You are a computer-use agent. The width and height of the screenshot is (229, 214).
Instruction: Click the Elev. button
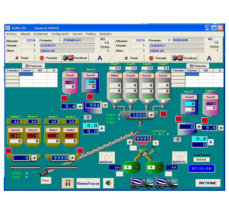coord(46,180)
